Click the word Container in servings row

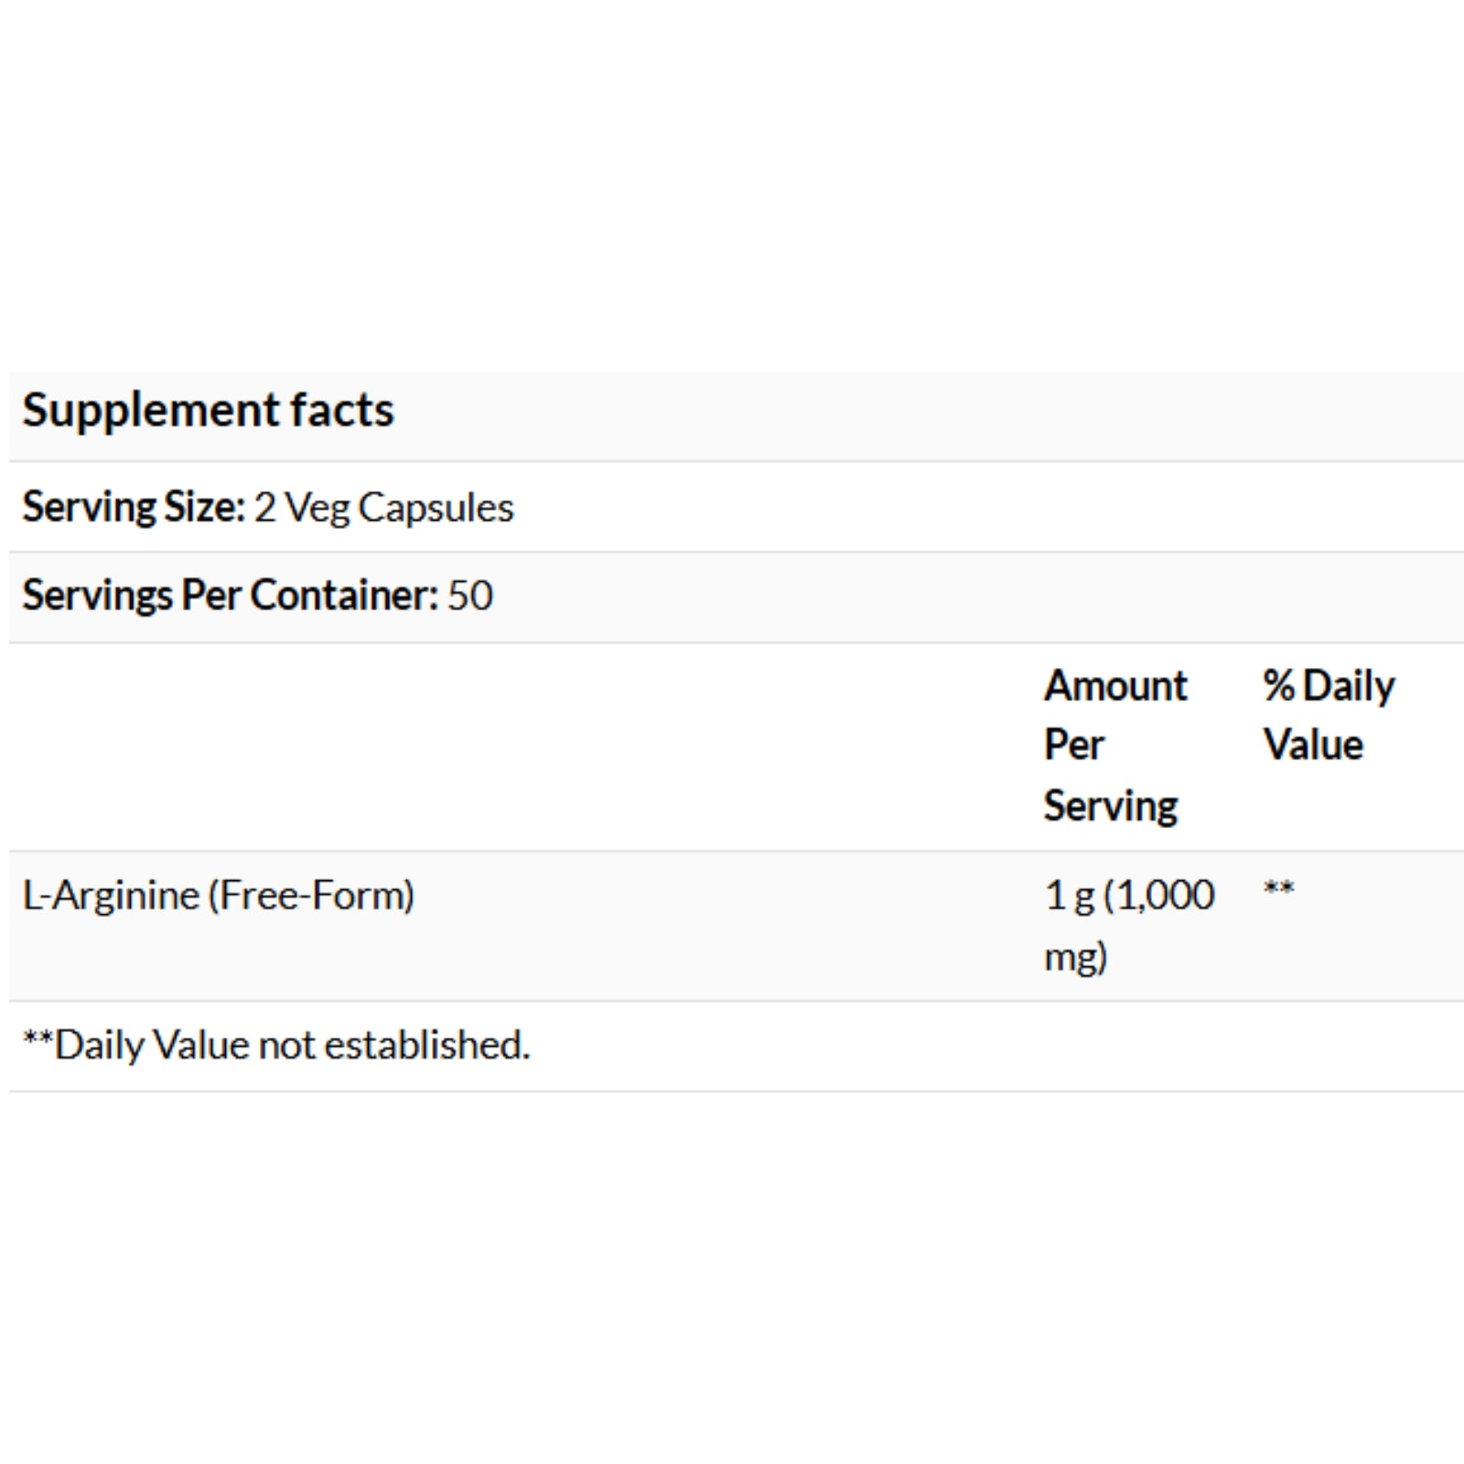345,596
